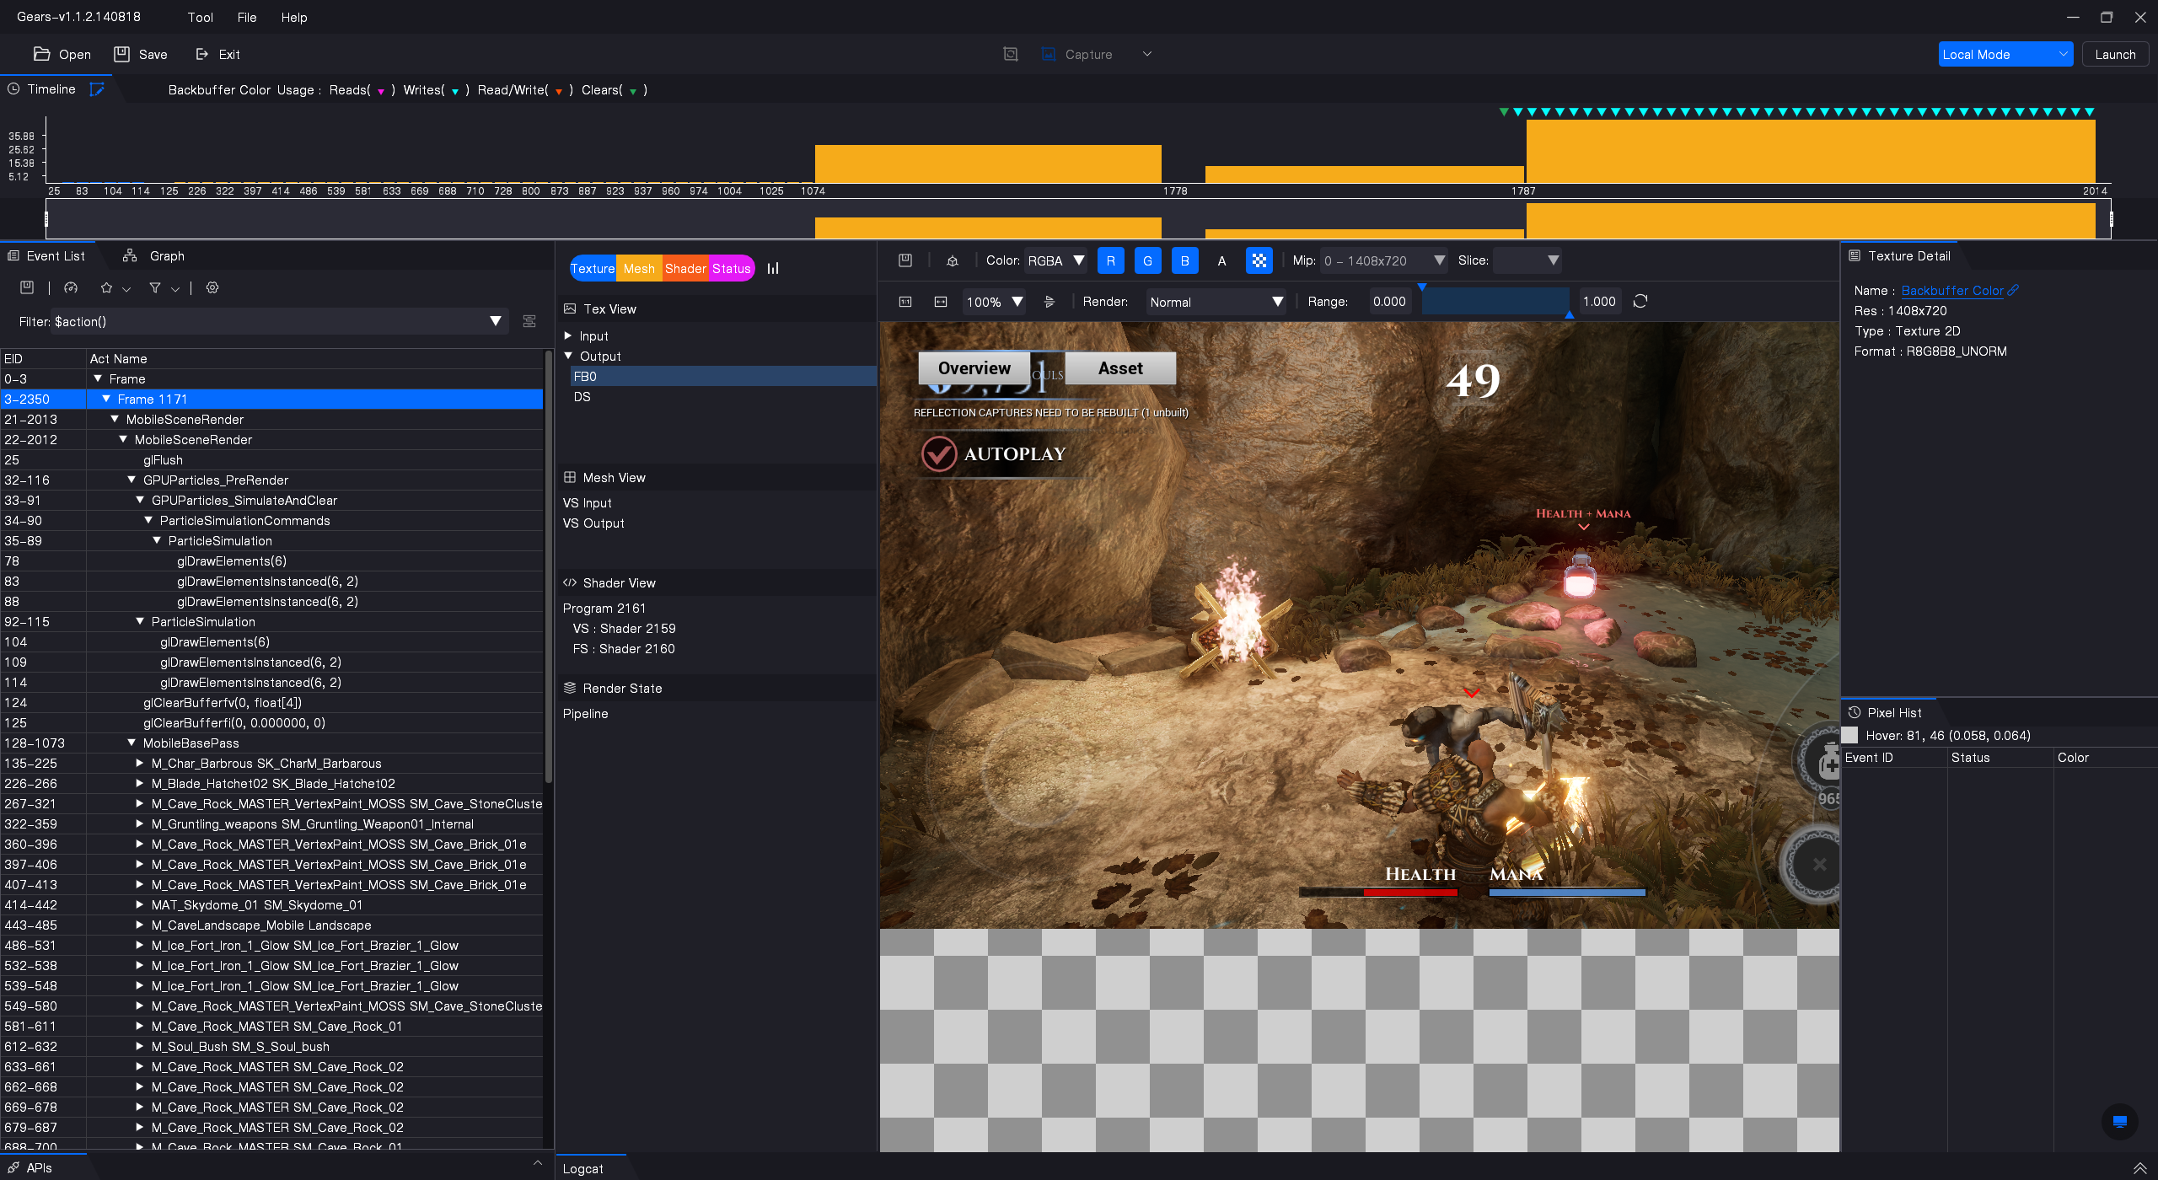Image resolution: width=2158 pixels, height=1180 pixels.
Task: Click the 3D cube icon in viewer toolbar
Action: 953,260
